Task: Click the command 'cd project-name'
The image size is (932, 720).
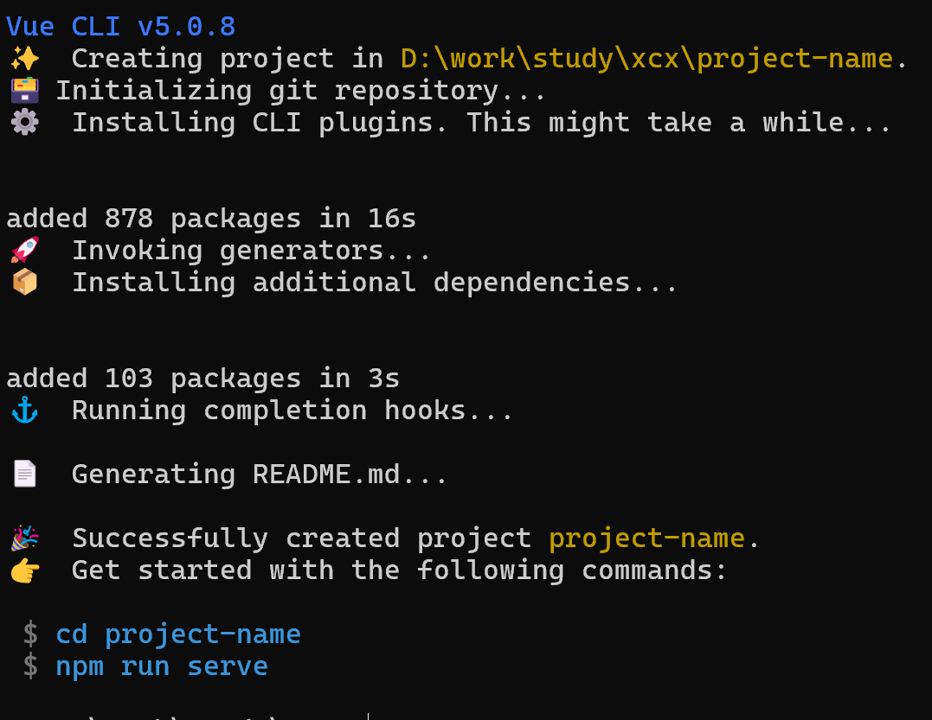Action: coord(178,634)
